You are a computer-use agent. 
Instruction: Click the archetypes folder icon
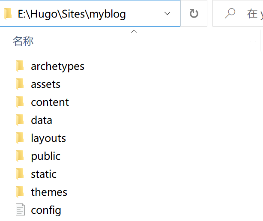click(x=20, y=66)
